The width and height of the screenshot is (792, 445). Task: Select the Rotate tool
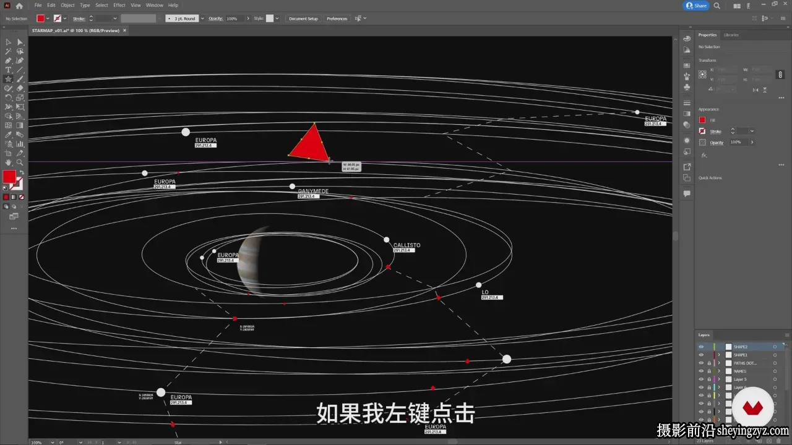pyautogui.click(x=8, y=98)
